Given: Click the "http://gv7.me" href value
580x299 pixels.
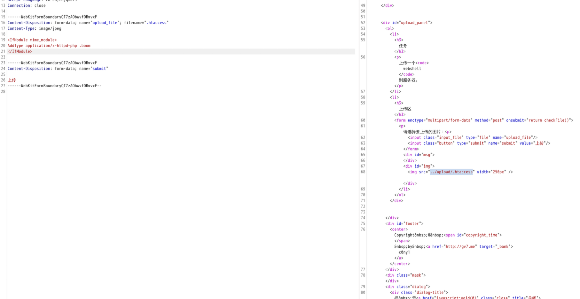Looking at the screenshot, I should 460,246.
